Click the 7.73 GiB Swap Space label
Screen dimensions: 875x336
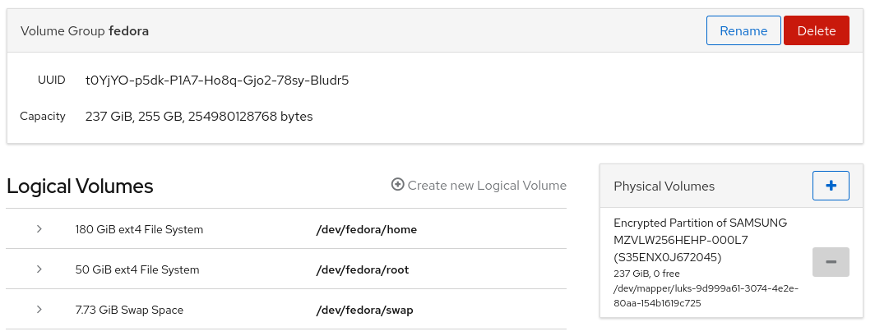129,310
